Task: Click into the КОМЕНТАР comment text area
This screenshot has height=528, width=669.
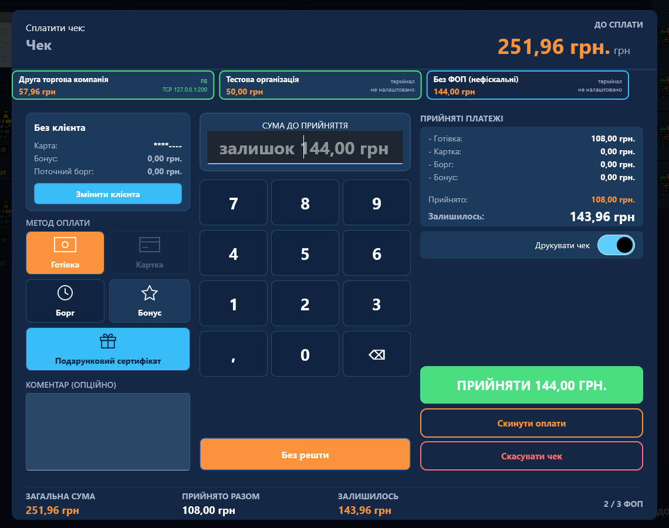Action: tap(108, 432)
